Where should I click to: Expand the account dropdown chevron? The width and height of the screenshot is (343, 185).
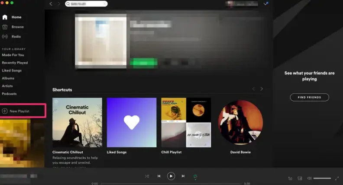point(265,4)
